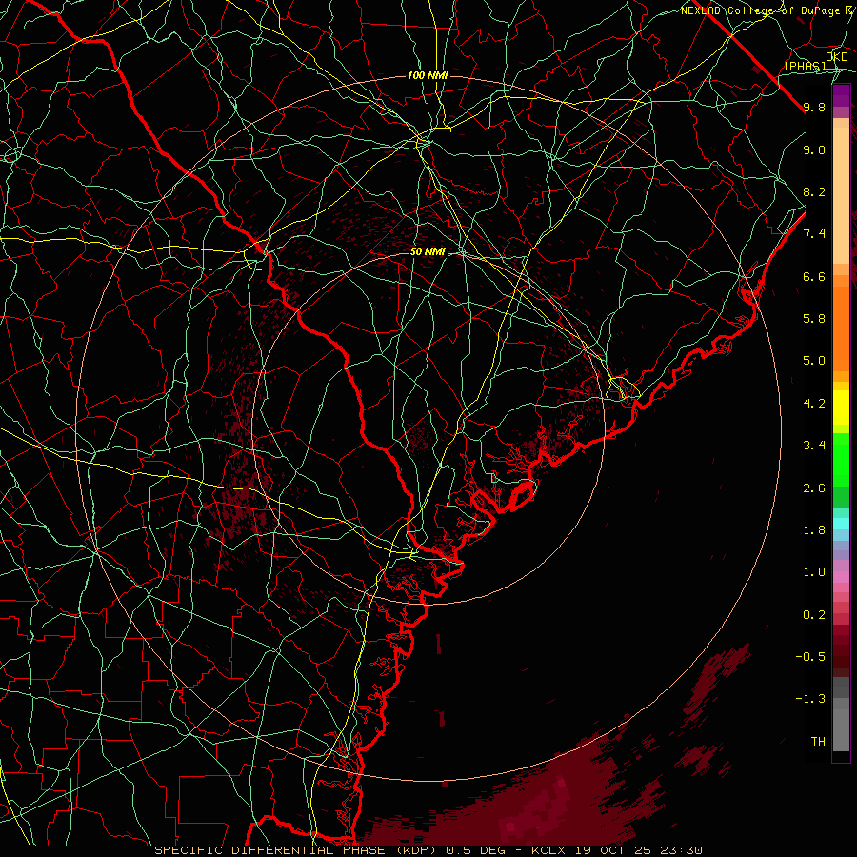Select the cyan segment of color bar

pos(841,524)
